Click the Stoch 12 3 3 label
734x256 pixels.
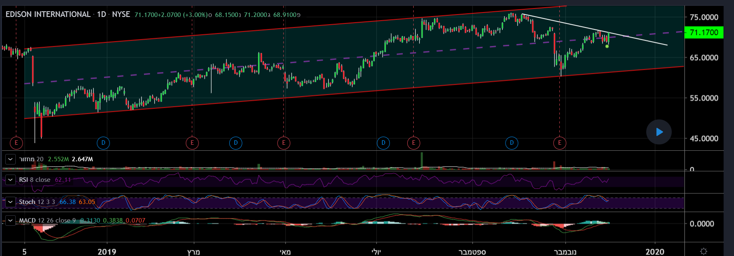coord(37,202)
